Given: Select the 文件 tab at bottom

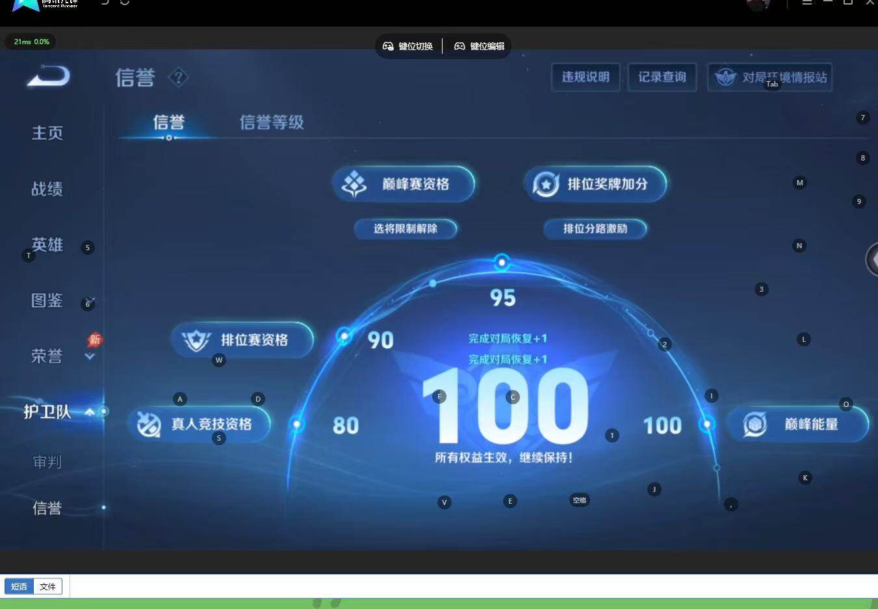Looking at the screenshot, I should point(47,586).
